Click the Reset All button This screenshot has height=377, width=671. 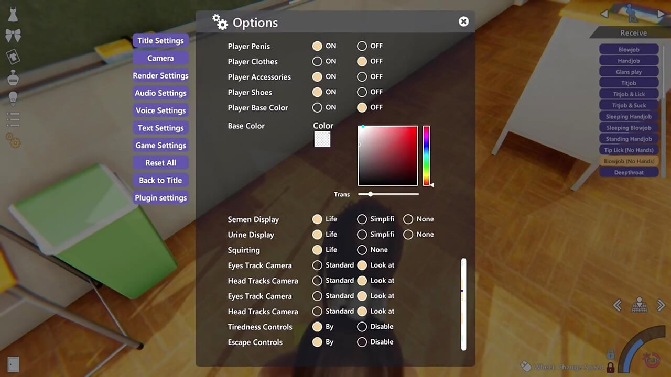coord(160,163)
